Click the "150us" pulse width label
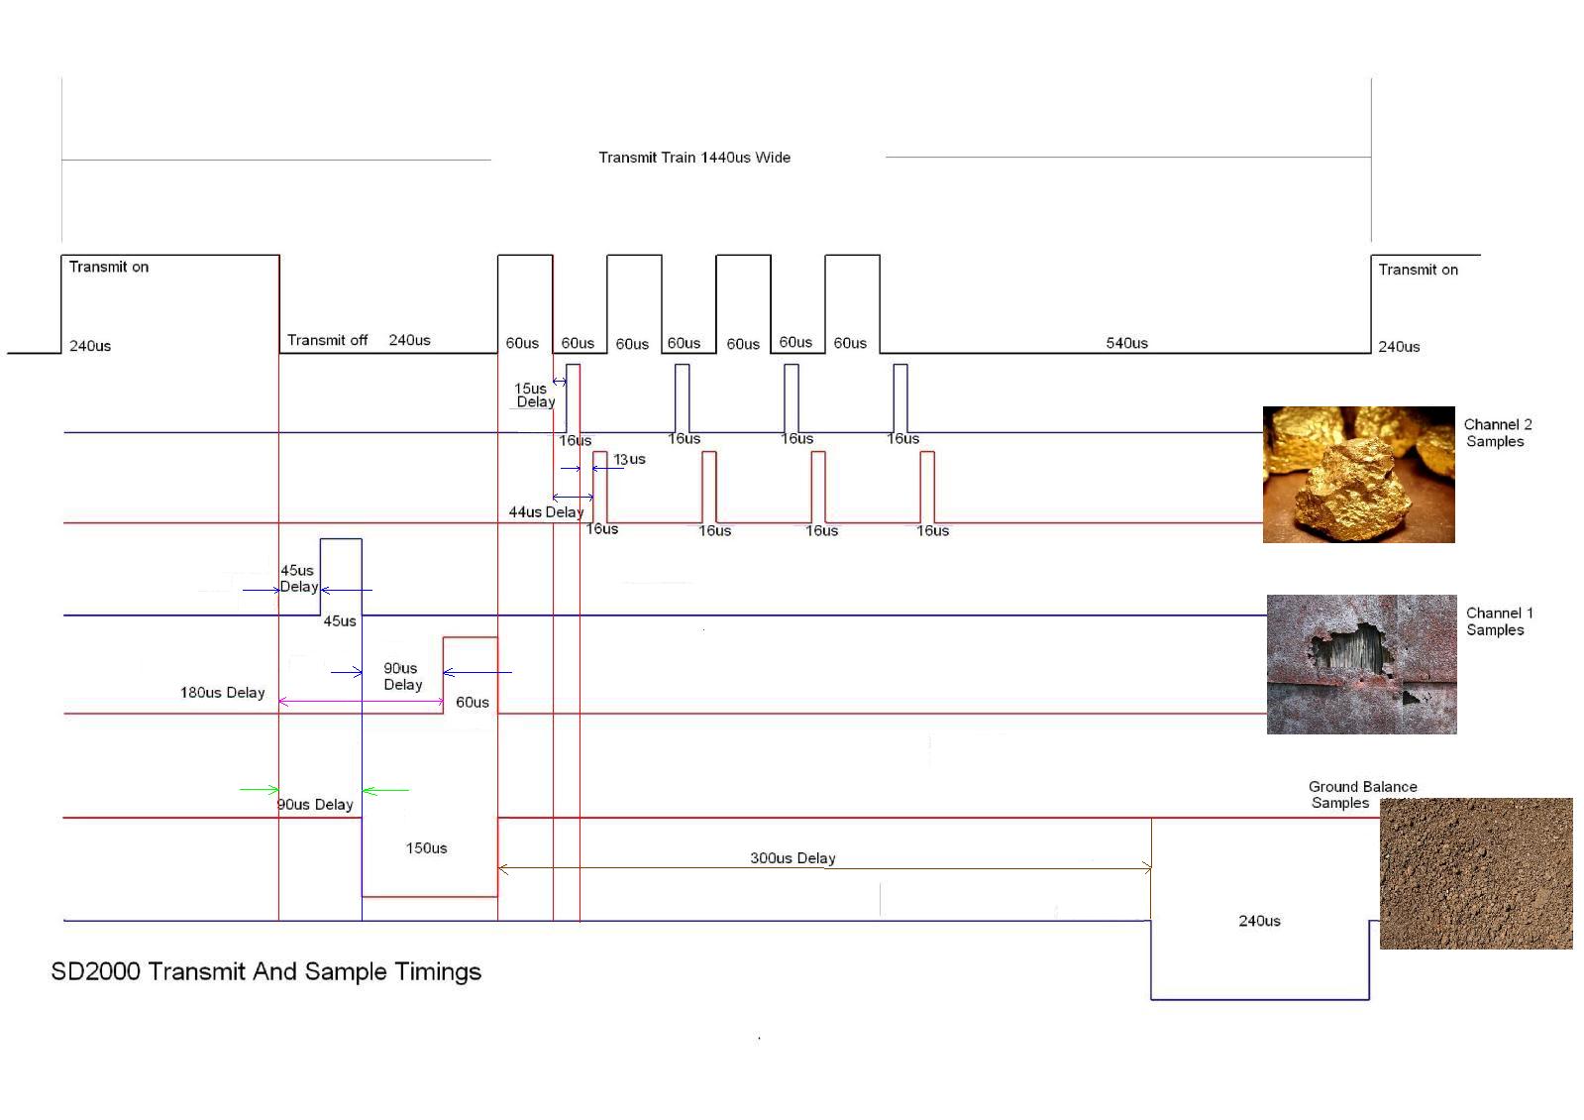This screenshot has width=1584, height=1120. point(426,848)
